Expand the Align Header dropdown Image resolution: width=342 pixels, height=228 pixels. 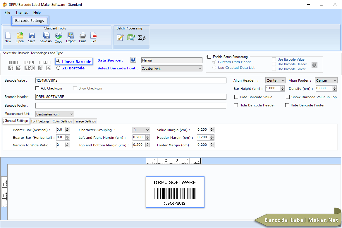click(275, 80)
